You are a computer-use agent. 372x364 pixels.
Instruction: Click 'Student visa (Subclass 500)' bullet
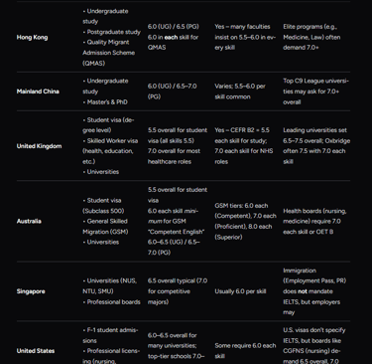[103, 206]
